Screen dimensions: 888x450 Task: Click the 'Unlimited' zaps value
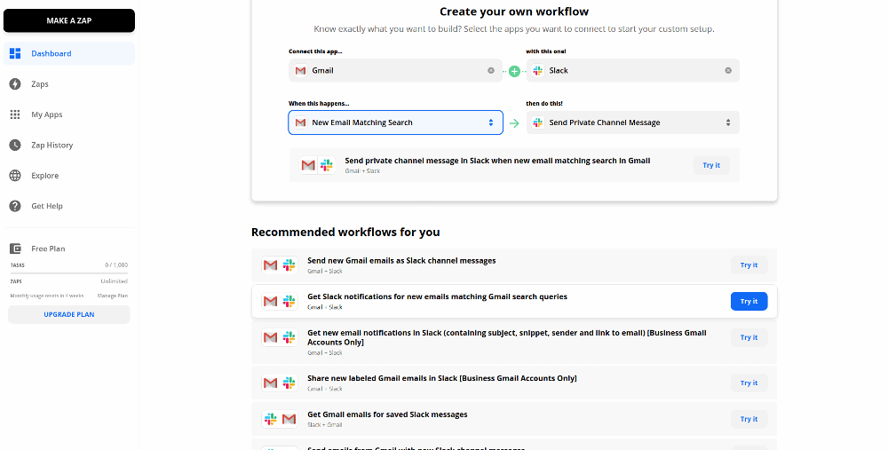(114, 281)
